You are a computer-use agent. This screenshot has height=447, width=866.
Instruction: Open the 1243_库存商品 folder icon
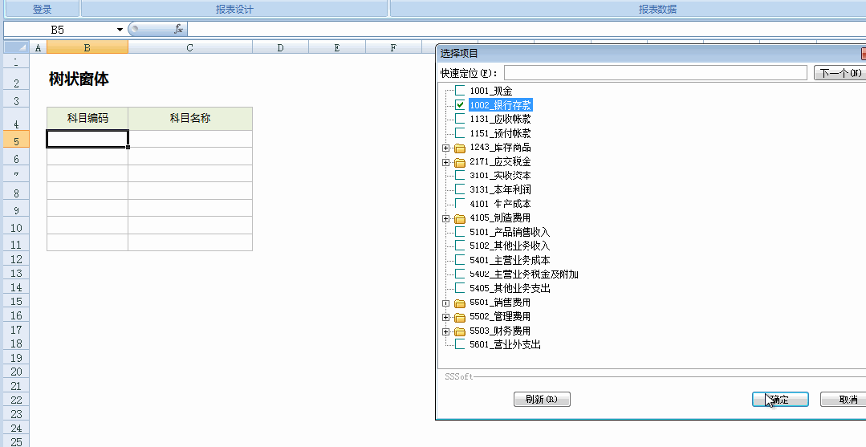460,148
